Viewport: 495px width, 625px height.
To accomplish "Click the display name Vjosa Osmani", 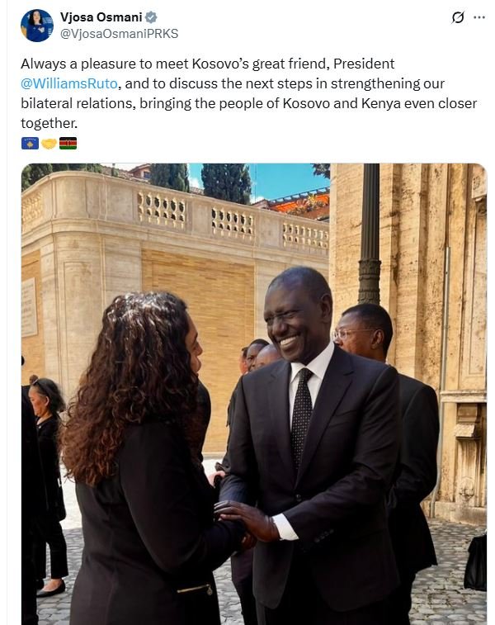I will pos(101,17).
